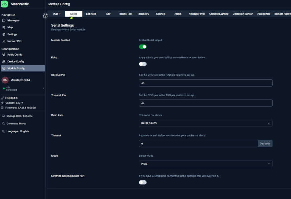Viewport: 291px width, 199px height.
Task: Click the Change Color Scheme monitor icon
Action: click(x=3, y=116)
